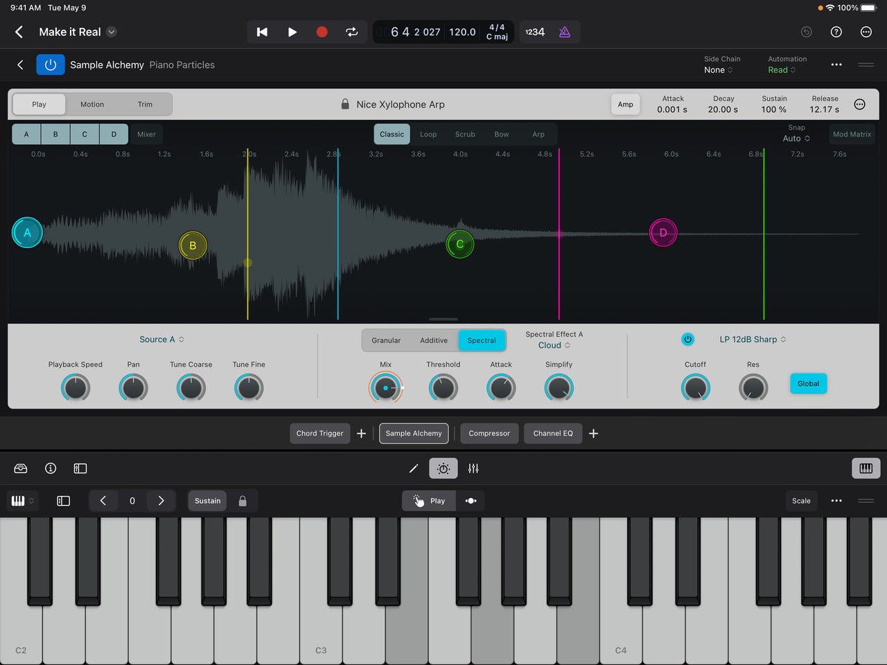Toggle the Sample Alchemy power button

(x=50, y=64)
